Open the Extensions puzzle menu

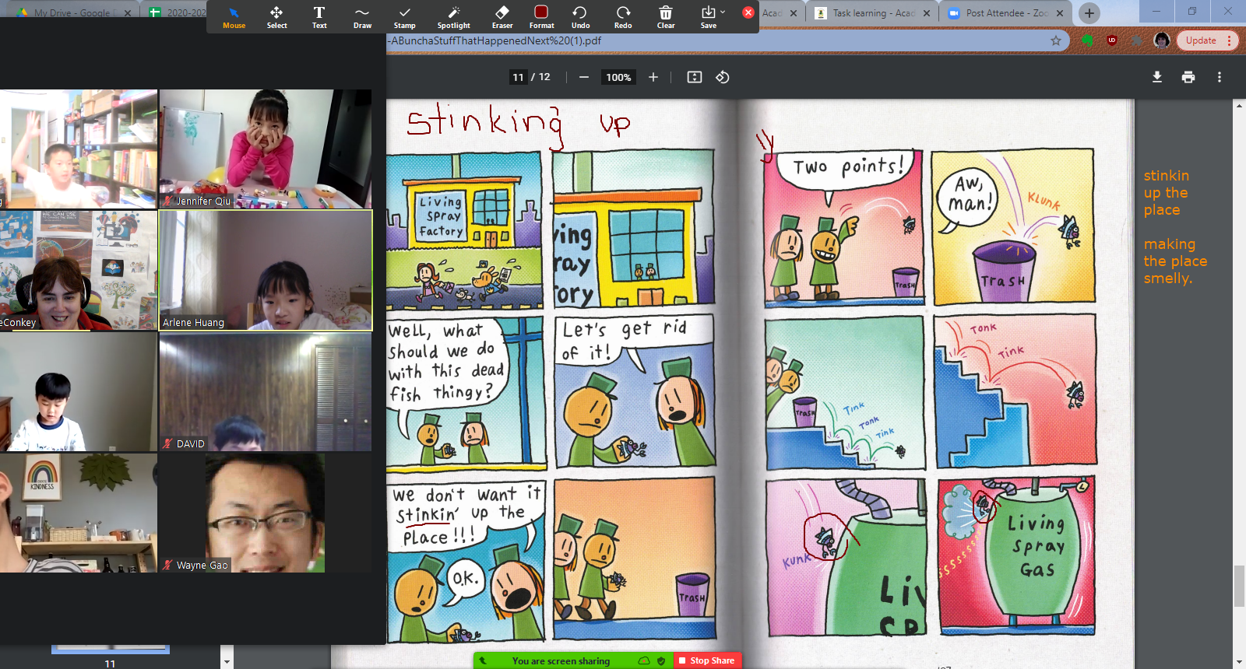(1137, 40)
